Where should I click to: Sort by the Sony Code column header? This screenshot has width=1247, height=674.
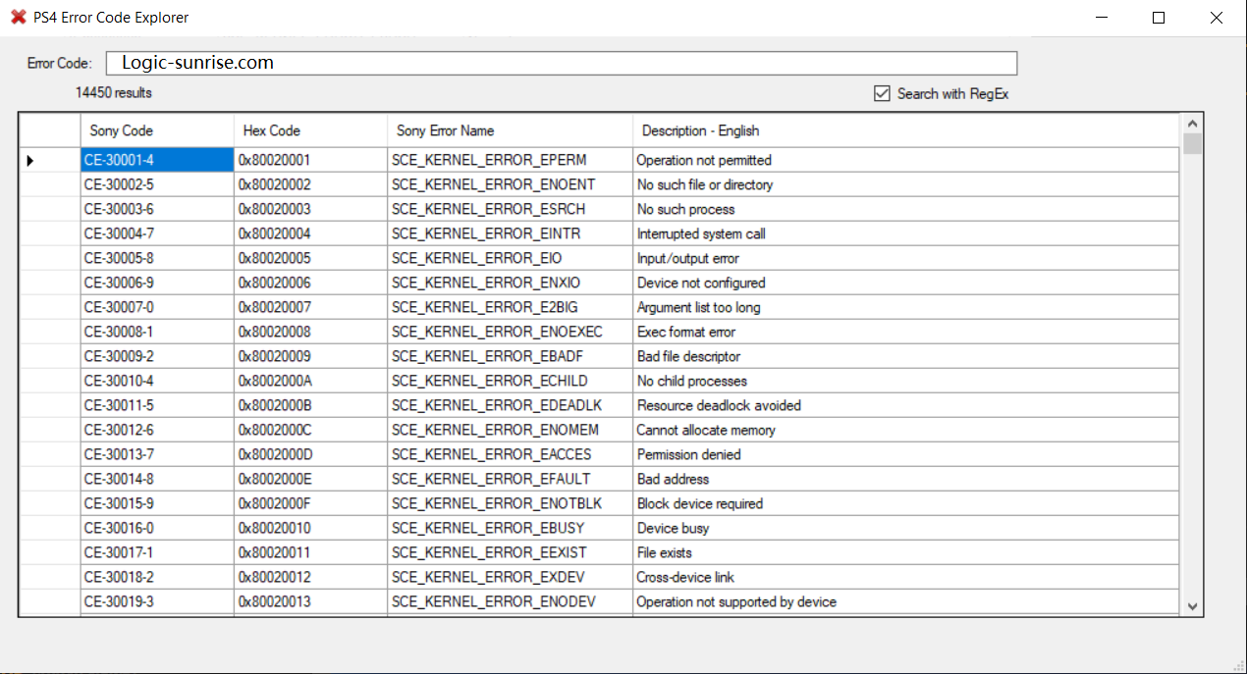click(156, 130)
